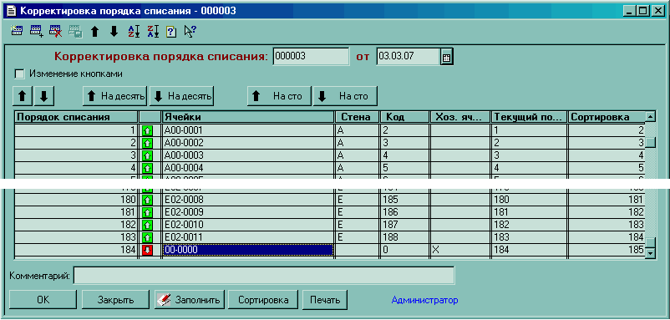This screenshot has height=320, width=670.
Task: Click the add new row toolbar icon
Action: tap(36, 31)
